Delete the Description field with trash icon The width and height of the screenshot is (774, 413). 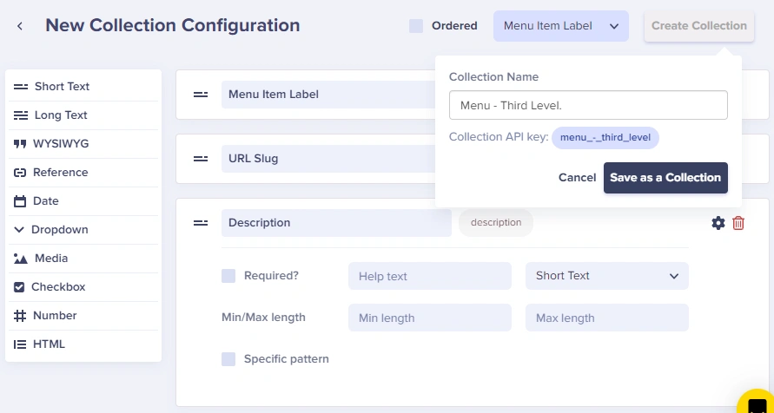(738, 223)
